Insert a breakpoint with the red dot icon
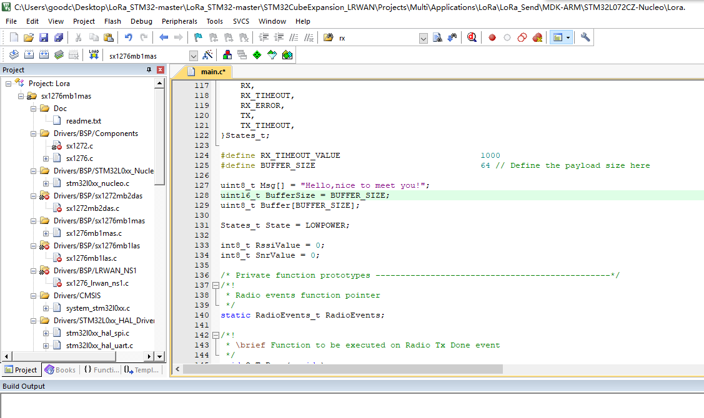The height and width of the screenshot is (418, 704). tap(492, 37)
